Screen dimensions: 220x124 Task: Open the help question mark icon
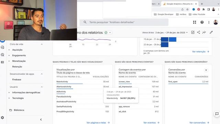point(202,22)
